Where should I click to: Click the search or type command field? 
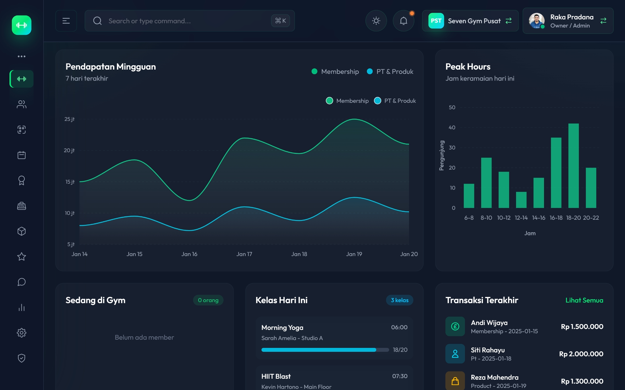pos(189,21)
